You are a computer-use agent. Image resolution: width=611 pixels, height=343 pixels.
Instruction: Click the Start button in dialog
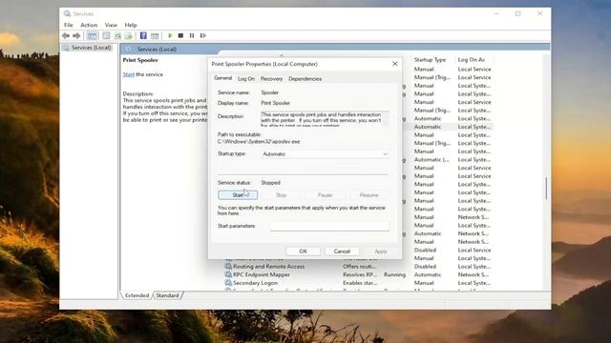tap(238, 194)
